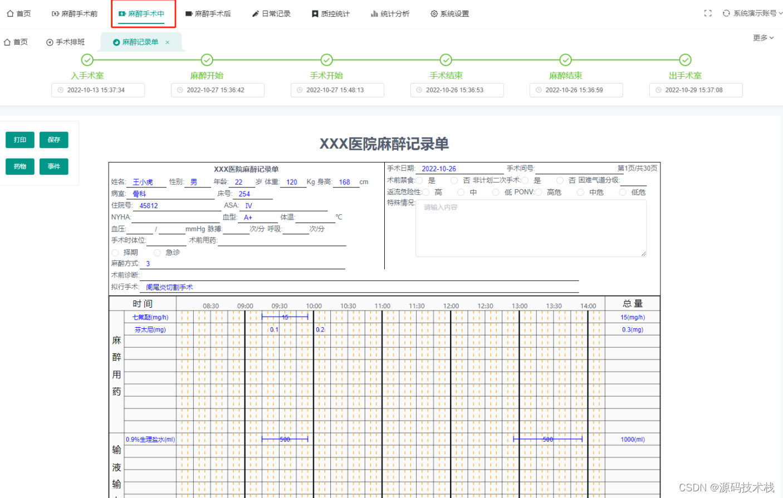Select 中 for 返流危险性

[x=461, y=192]
